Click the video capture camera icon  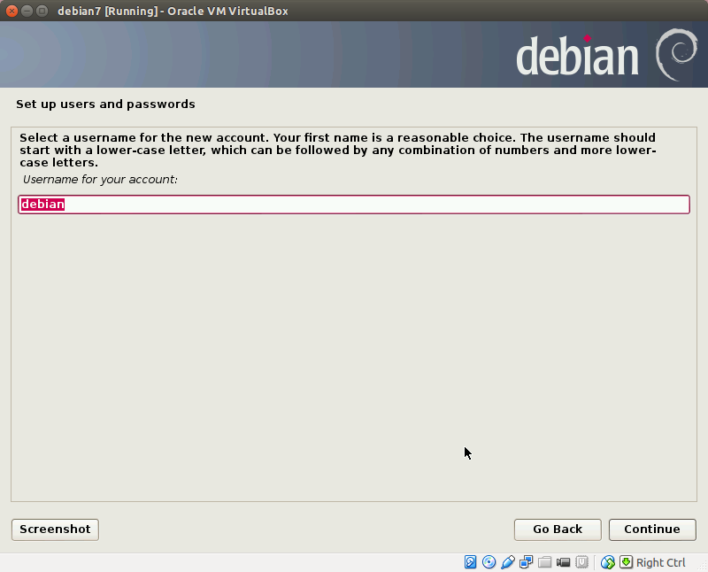563,562
